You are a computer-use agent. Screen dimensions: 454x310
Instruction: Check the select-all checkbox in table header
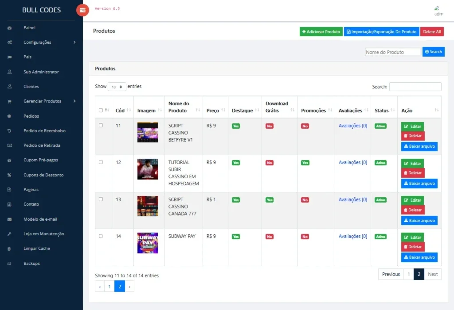point(101,111)
